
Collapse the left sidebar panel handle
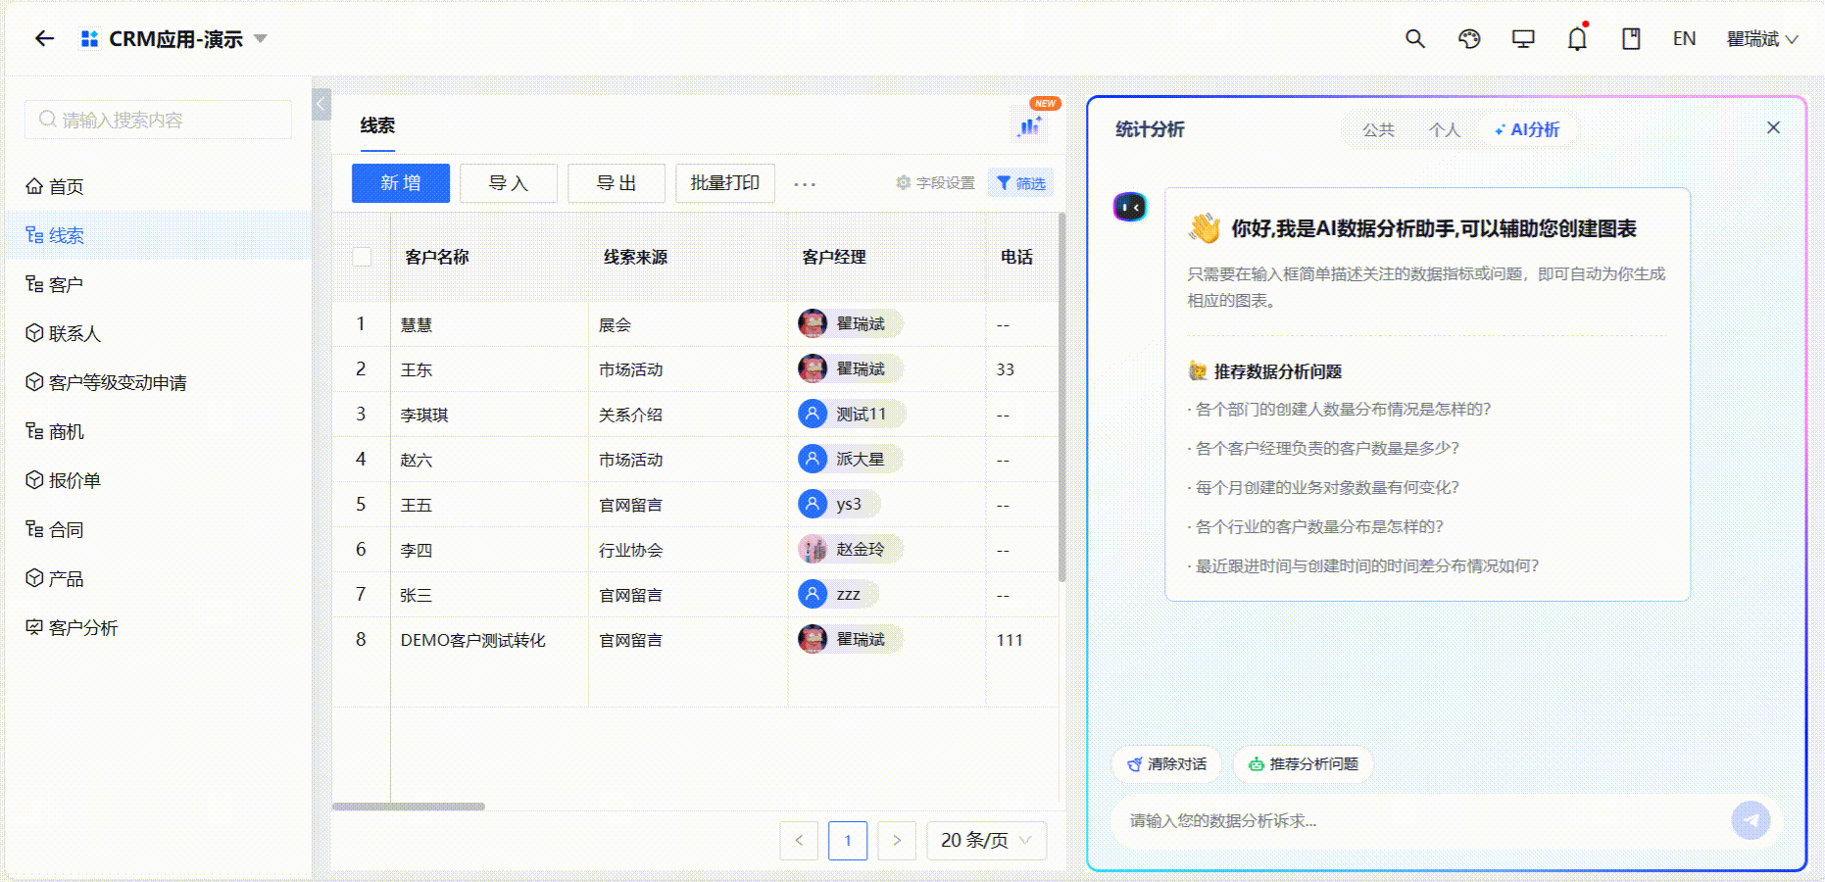pos(321,104)
